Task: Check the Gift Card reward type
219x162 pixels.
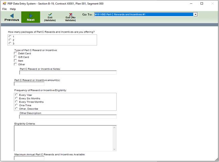Action: 15,57
